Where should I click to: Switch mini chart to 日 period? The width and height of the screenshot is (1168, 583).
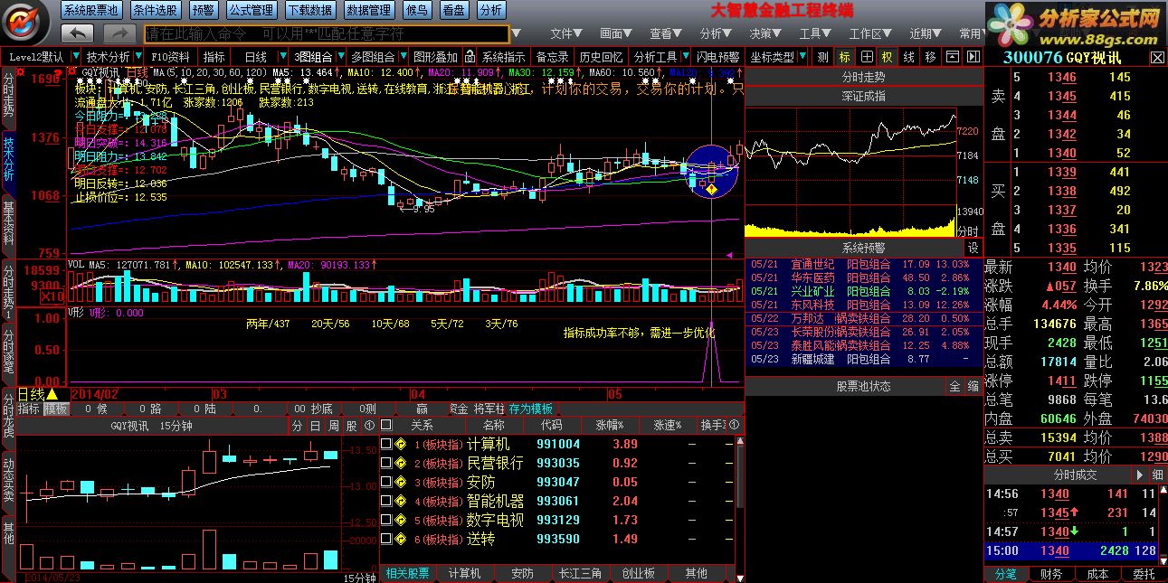point(315,425)
